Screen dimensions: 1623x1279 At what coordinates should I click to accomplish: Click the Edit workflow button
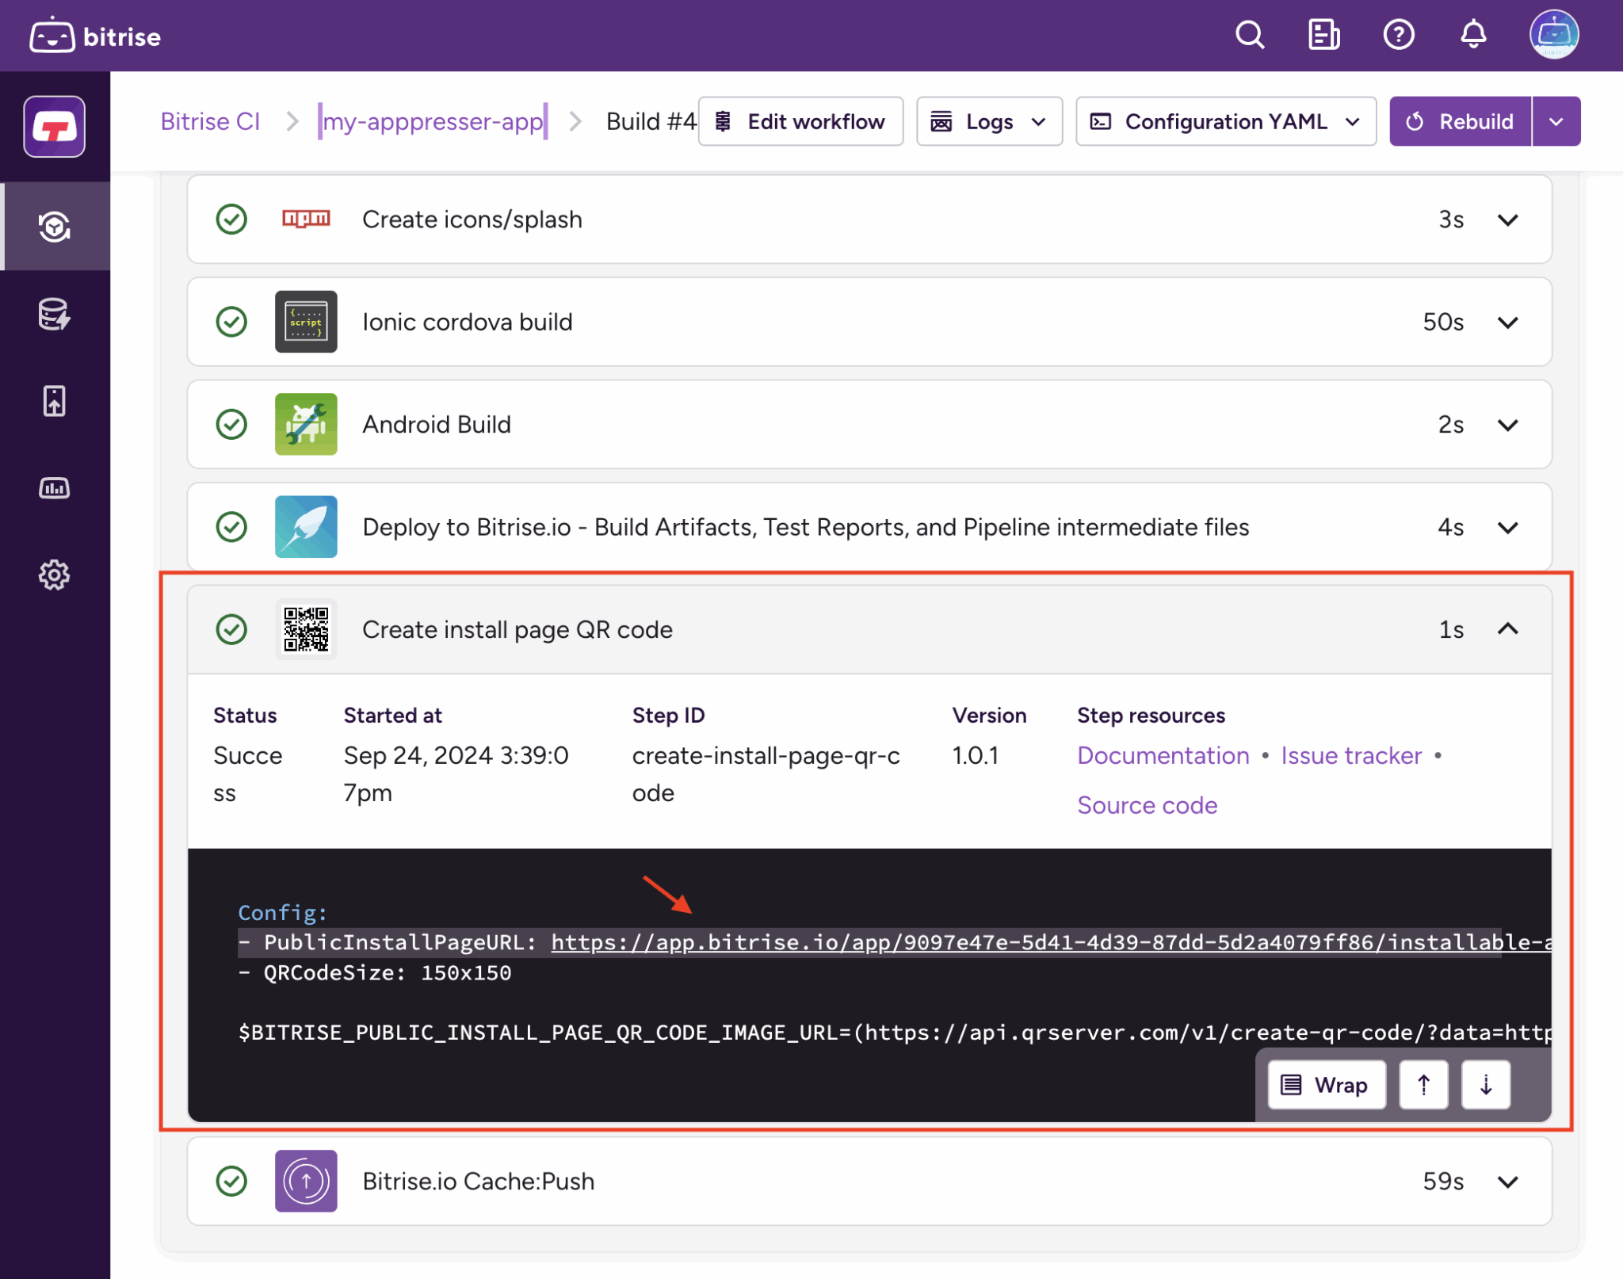(800, 122)
